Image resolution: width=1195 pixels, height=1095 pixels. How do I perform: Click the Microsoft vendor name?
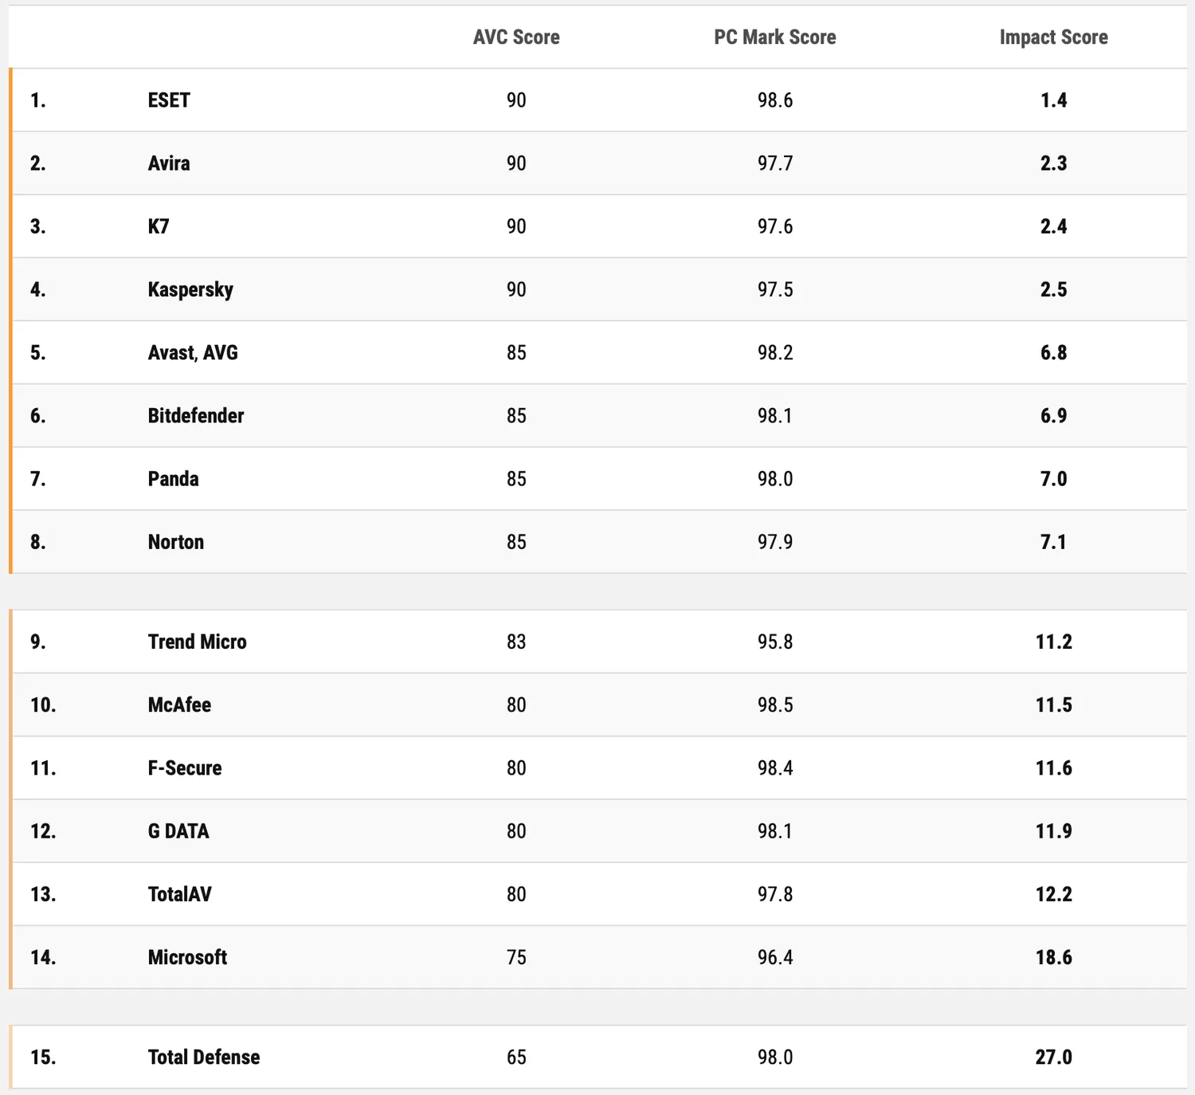(187, 957)
